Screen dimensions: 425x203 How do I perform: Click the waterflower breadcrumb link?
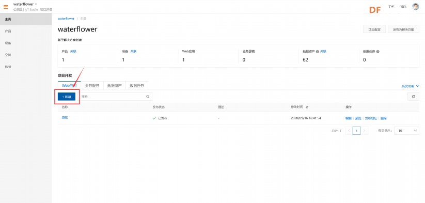(x=66, y=19)
